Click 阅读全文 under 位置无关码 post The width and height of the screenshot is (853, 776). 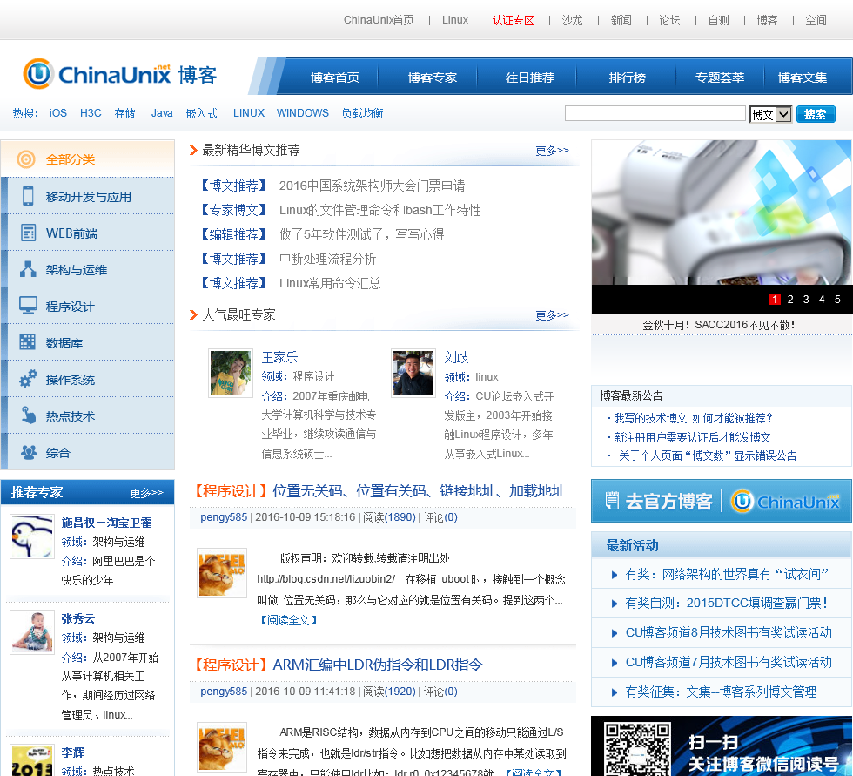pos(288,620)
